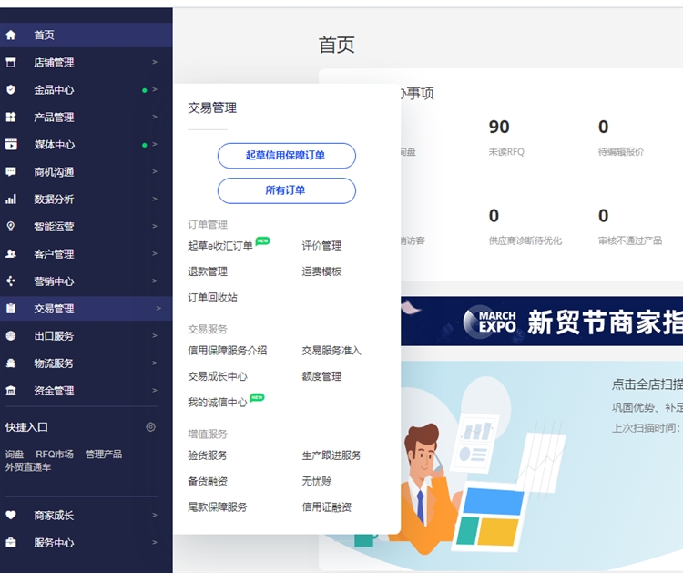Click the boxes icon beside 产品管理

pos(11,117)
